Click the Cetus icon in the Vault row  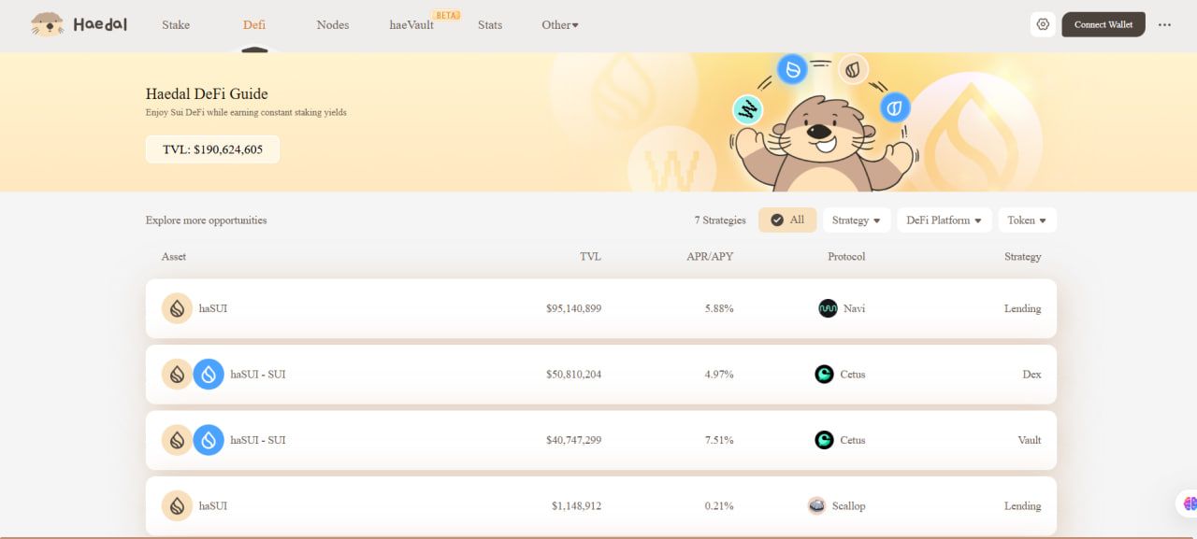click(x=824, y=440)
